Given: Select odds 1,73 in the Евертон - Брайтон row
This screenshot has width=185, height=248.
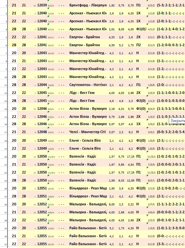Looking at the screenshot, I should [131, 45].
